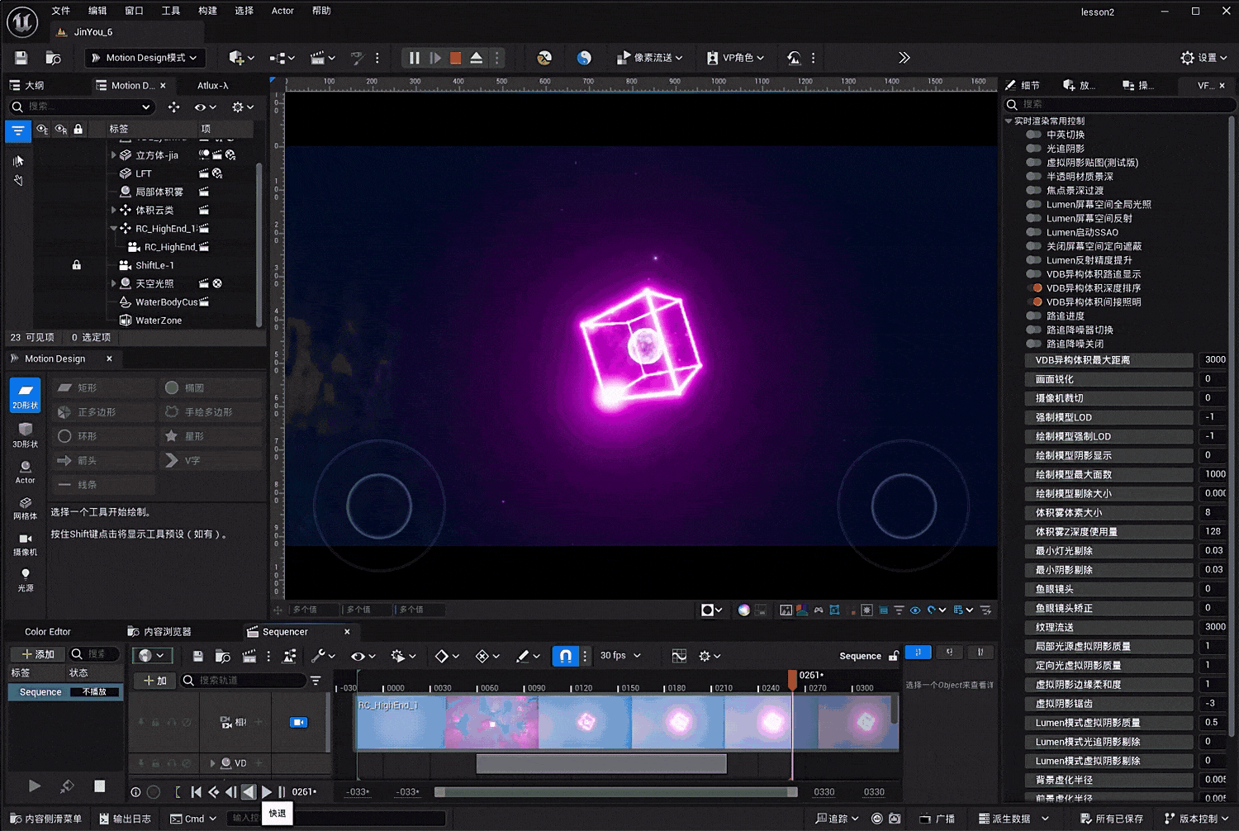
Task: Click the +添加 button in the Color Editor panel
Action: coord(36,653)
